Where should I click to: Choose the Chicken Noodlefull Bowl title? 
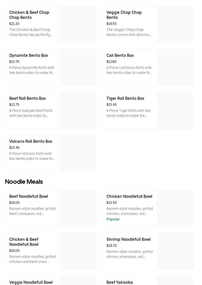[x=129, y=196]
